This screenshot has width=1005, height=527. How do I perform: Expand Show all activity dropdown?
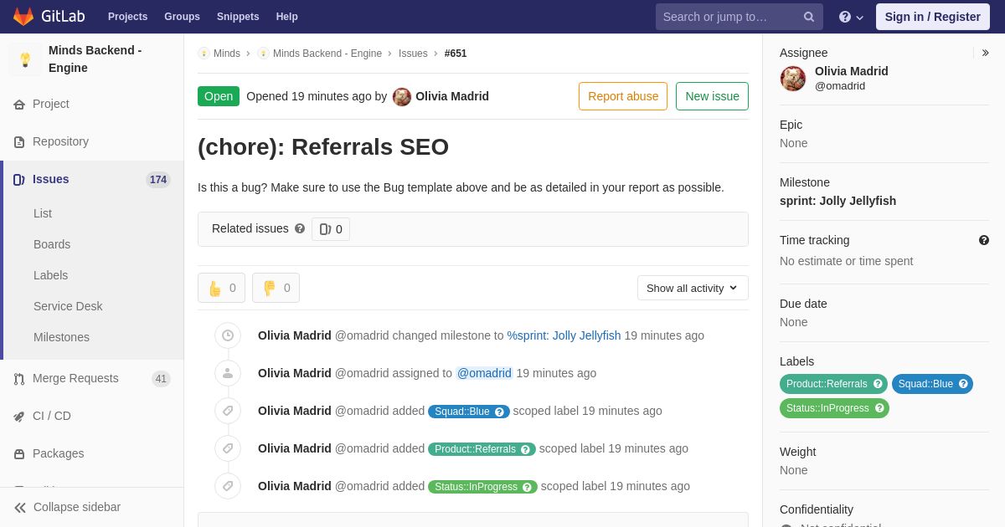click(x=693, y=288)
